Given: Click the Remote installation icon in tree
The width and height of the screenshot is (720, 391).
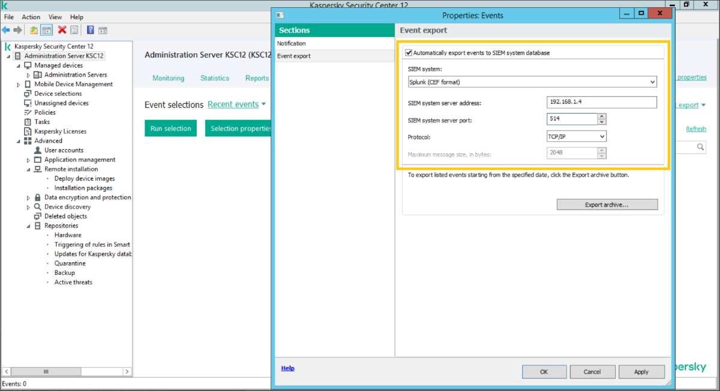Looking at the screenshot, I should [38, 169].
